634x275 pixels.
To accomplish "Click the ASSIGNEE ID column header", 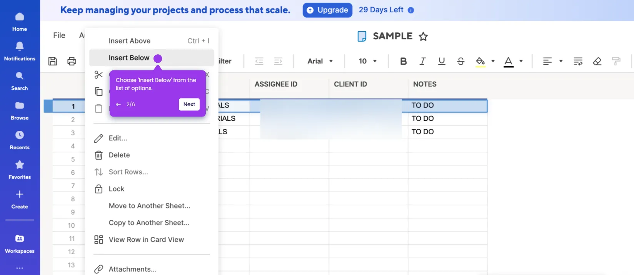I will coord(276,84).
